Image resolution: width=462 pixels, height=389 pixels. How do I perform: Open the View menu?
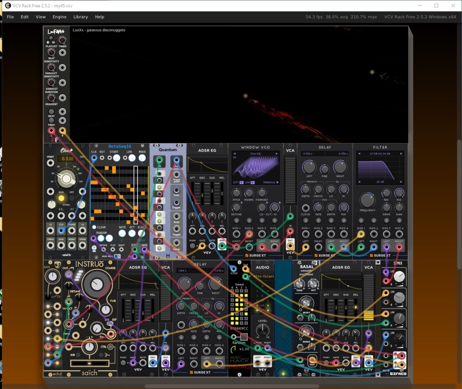pyautogui.click(x=41, y=17)
